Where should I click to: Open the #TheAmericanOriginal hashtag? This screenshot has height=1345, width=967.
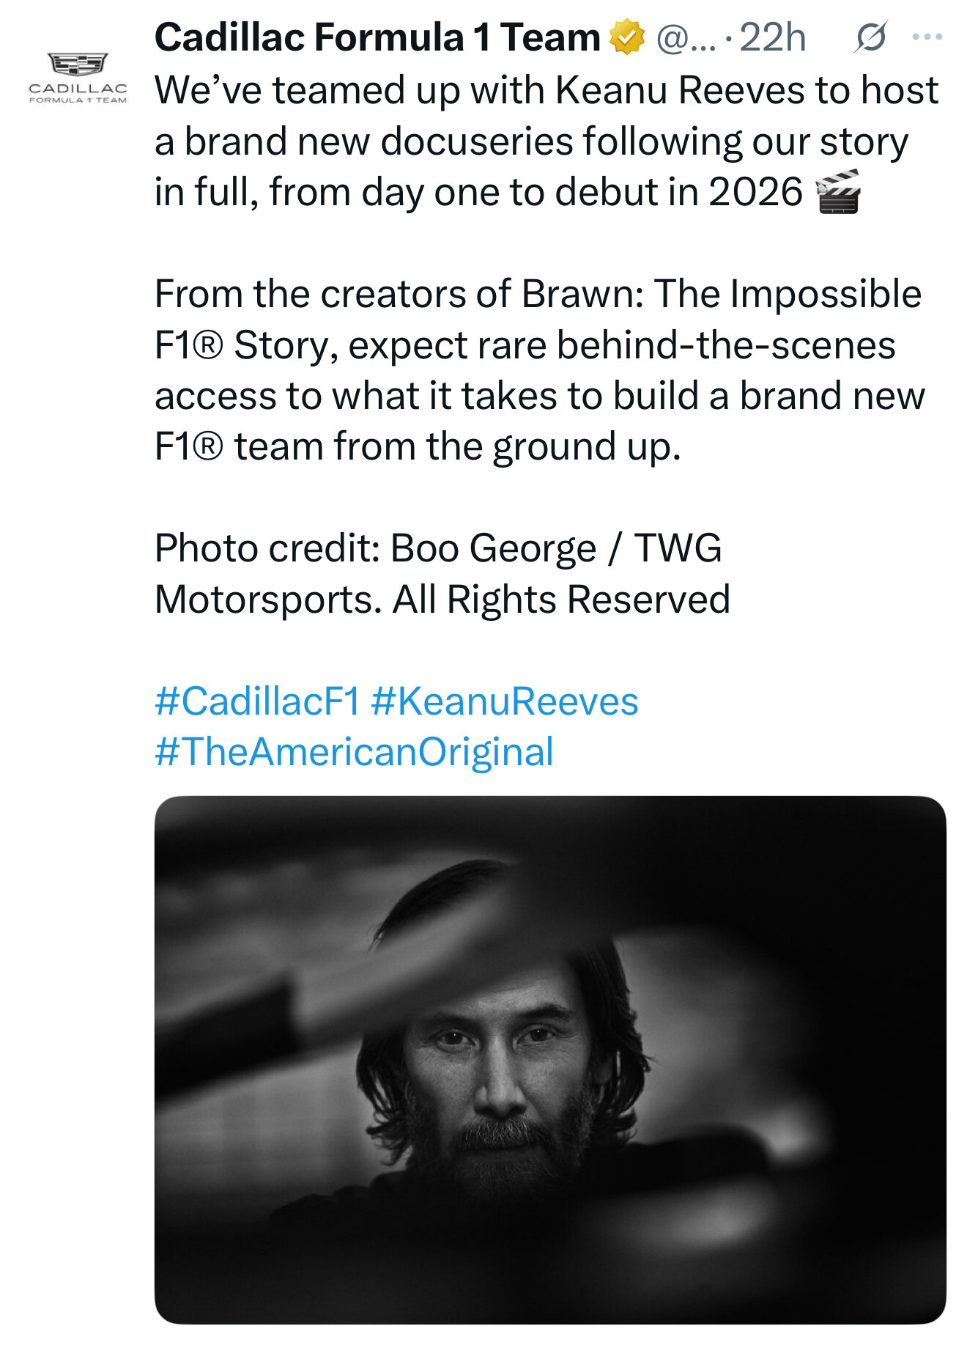(x=354, y=753)
